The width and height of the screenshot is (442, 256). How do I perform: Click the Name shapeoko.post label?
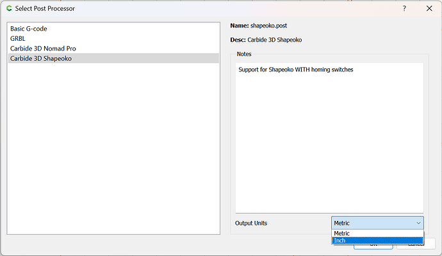click(259, 26)
